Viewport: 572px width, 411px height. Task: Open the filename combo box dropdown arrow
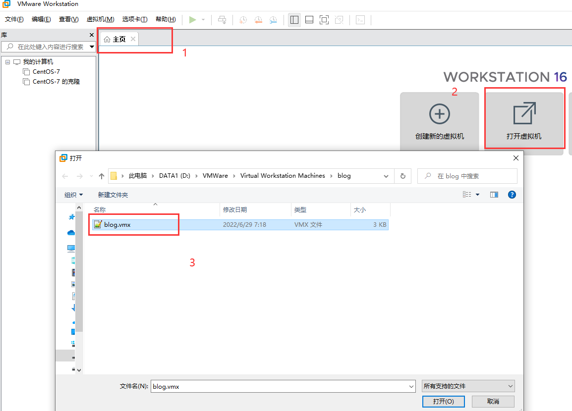click(x=411, y=387)
